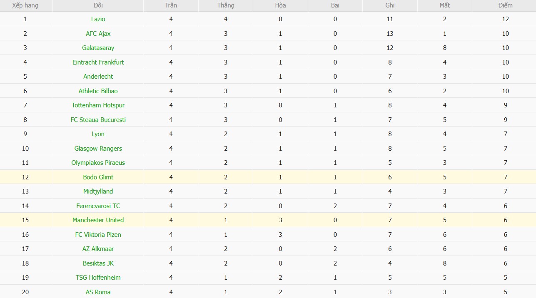Open the Galatasaray team link
536x298 pixels.
(98, 48)
